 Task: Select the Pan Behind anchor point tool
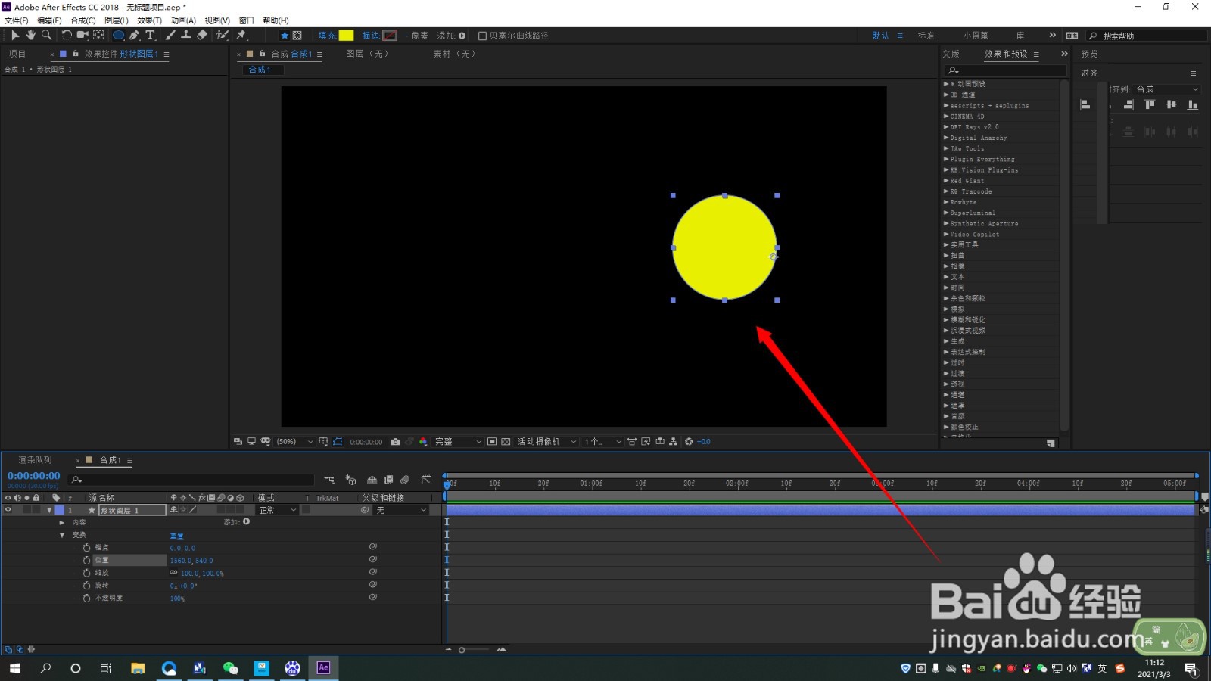98,35
